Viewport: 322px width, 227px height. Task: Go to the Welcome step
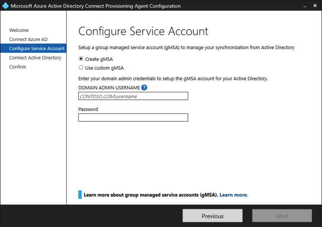coord(19,30)
